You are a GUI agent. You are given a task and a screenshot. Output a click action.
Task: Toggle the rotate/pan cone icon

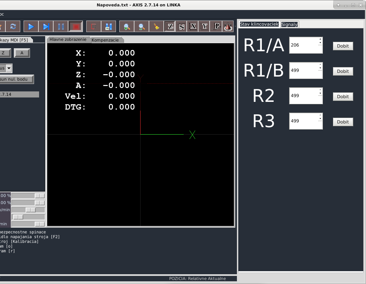coord(228,26)
